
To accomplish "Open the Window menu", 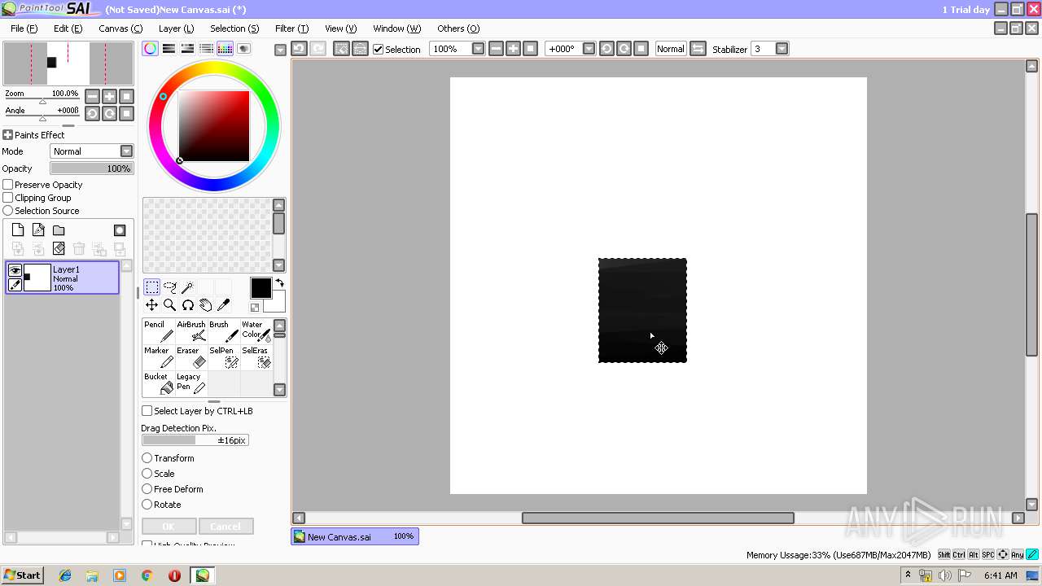I will coord(396,28).
